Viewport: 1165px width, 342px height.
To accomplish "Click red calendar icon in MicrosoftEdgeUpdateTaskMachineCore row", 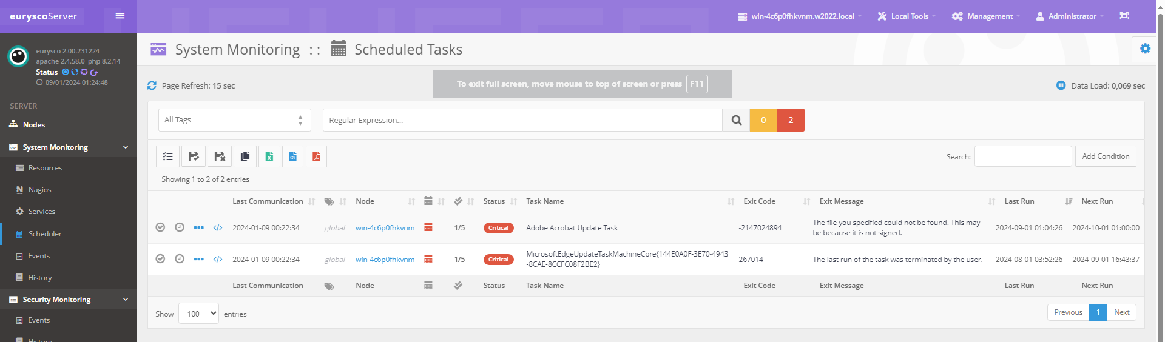I will [x=428, y=259].
